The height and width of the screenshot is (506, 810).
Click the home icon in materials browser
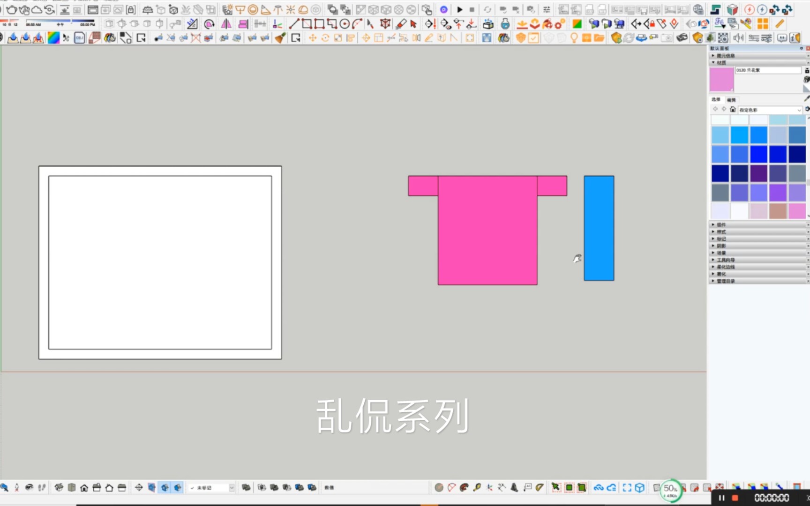tap(733, 109)
